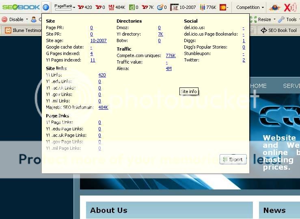Click the person icon next to Disable
Image resolution: width=300 pixels, height=219 pixels.
[x=34, y=19]
